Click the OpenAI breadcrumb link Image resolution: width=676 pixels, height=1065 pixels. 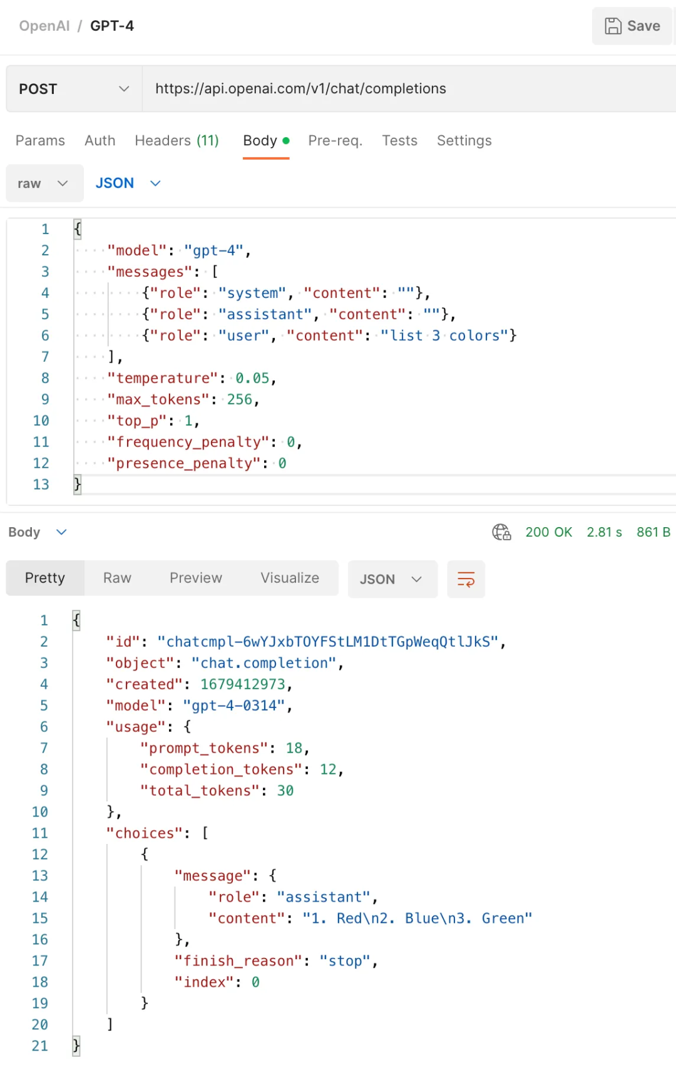click(x=44, y=26)
